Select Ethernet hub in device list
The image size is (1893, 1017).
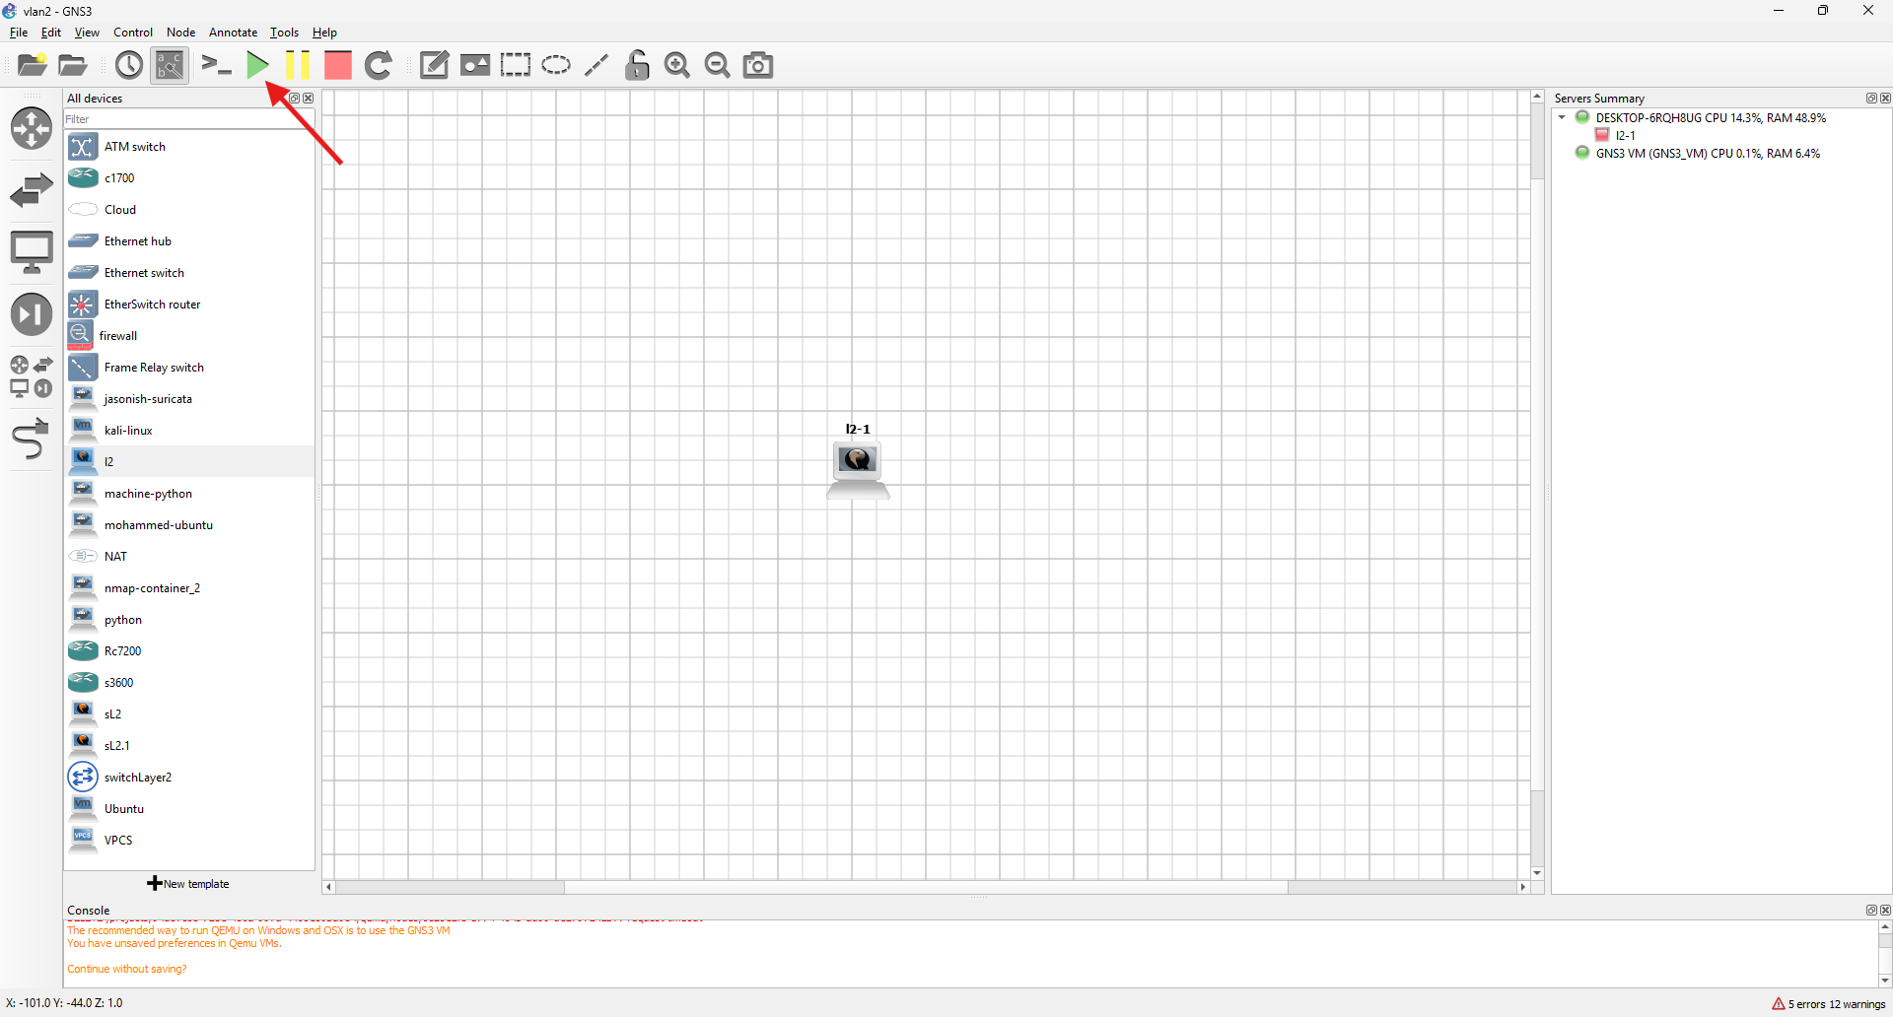coord(189,241)
